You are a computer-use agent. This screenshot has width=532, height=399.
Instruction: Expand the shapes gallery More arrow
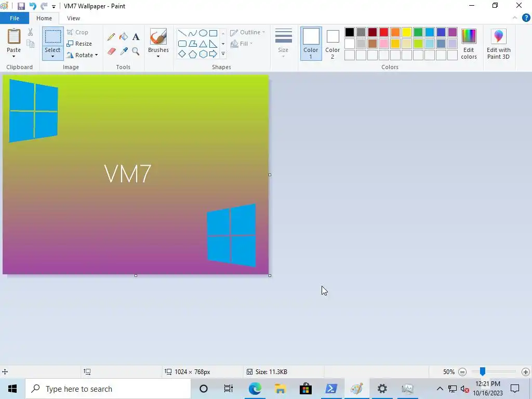click(223, 54)
